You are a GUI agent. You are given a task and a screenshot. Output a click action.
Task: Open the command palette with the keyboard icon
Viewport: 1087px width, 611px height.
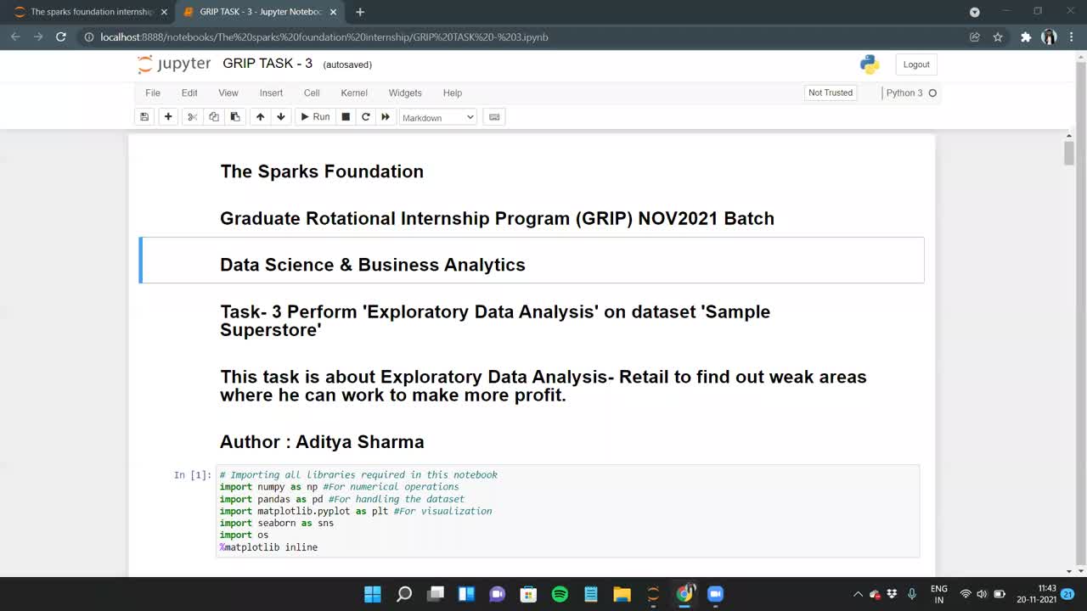tap(494, 117)
